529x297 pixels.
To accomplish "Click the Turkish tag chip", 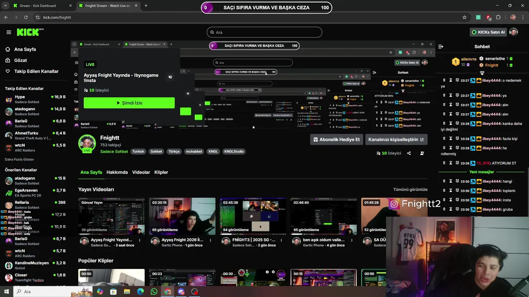I will [x=138, y=151].
